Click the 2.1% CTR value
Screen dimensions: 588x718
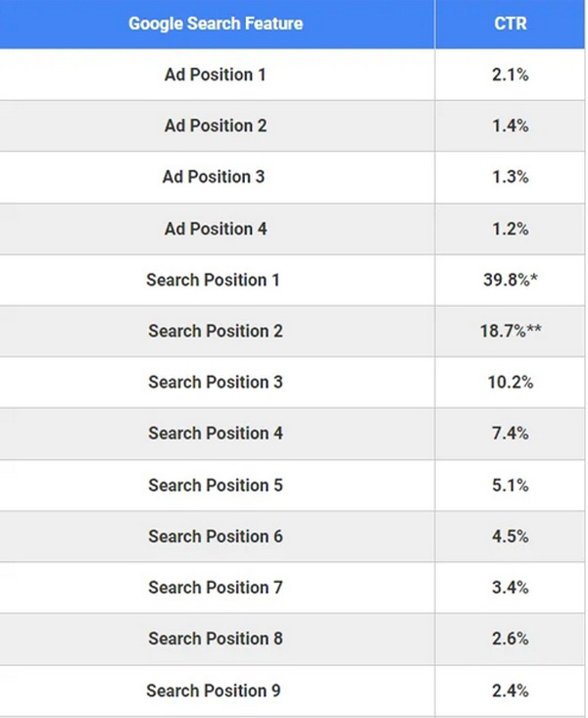pos(511,75)
